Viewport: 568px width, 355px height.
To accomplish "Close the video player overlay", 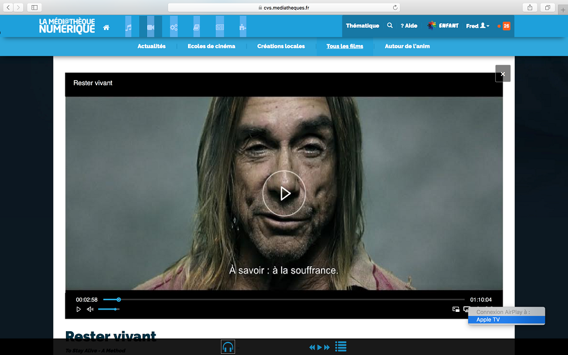I will click(503, 73).
